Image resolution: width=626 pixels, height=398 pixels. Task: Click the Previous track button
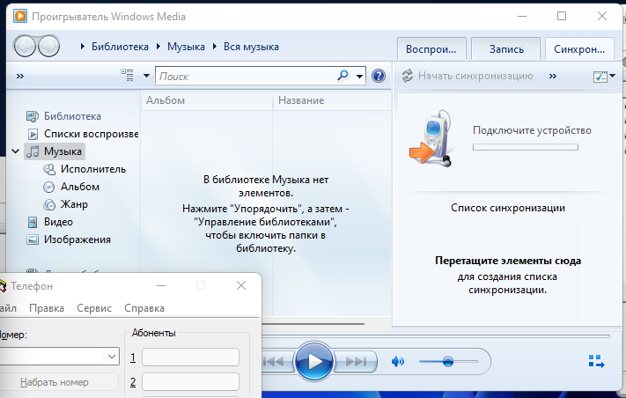pos(276,362)
